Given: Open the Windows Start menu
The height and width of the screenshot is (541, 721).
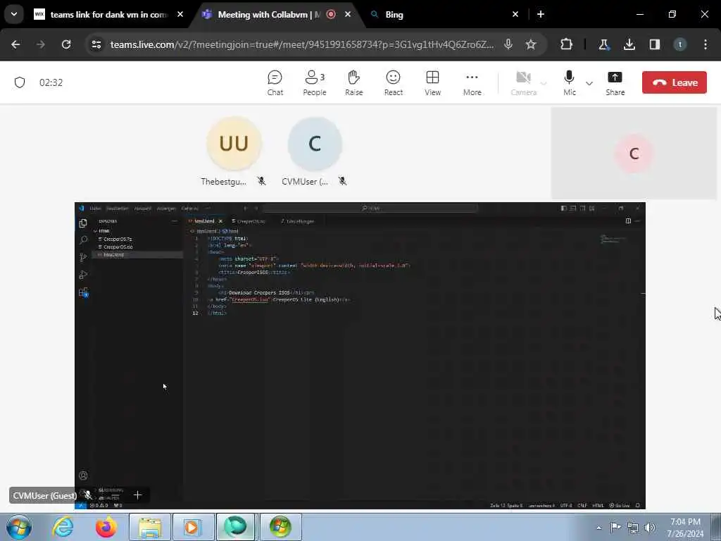Looking at the screenshot, I should click(19, 527).
